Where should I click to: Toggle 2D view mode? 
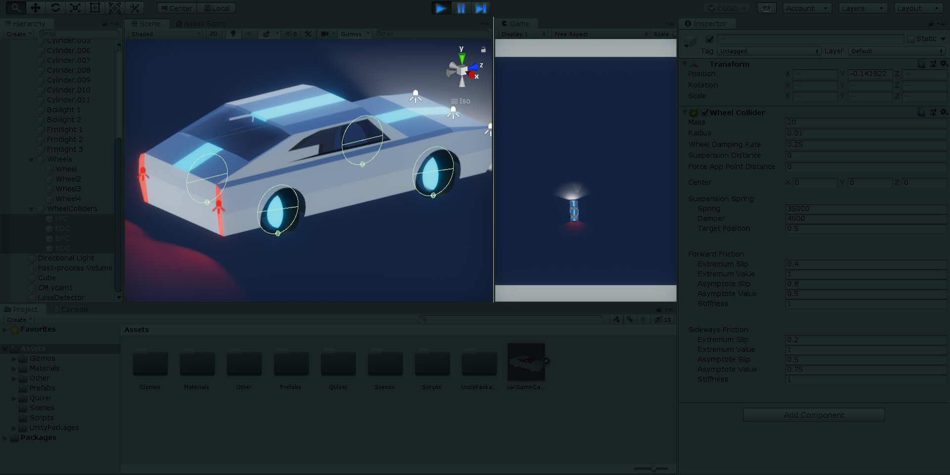click(214, 34)
